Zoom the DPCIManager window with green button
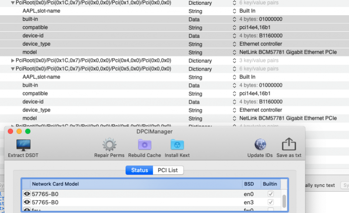This screenshot has width=349, height=213. click(28, 131)
